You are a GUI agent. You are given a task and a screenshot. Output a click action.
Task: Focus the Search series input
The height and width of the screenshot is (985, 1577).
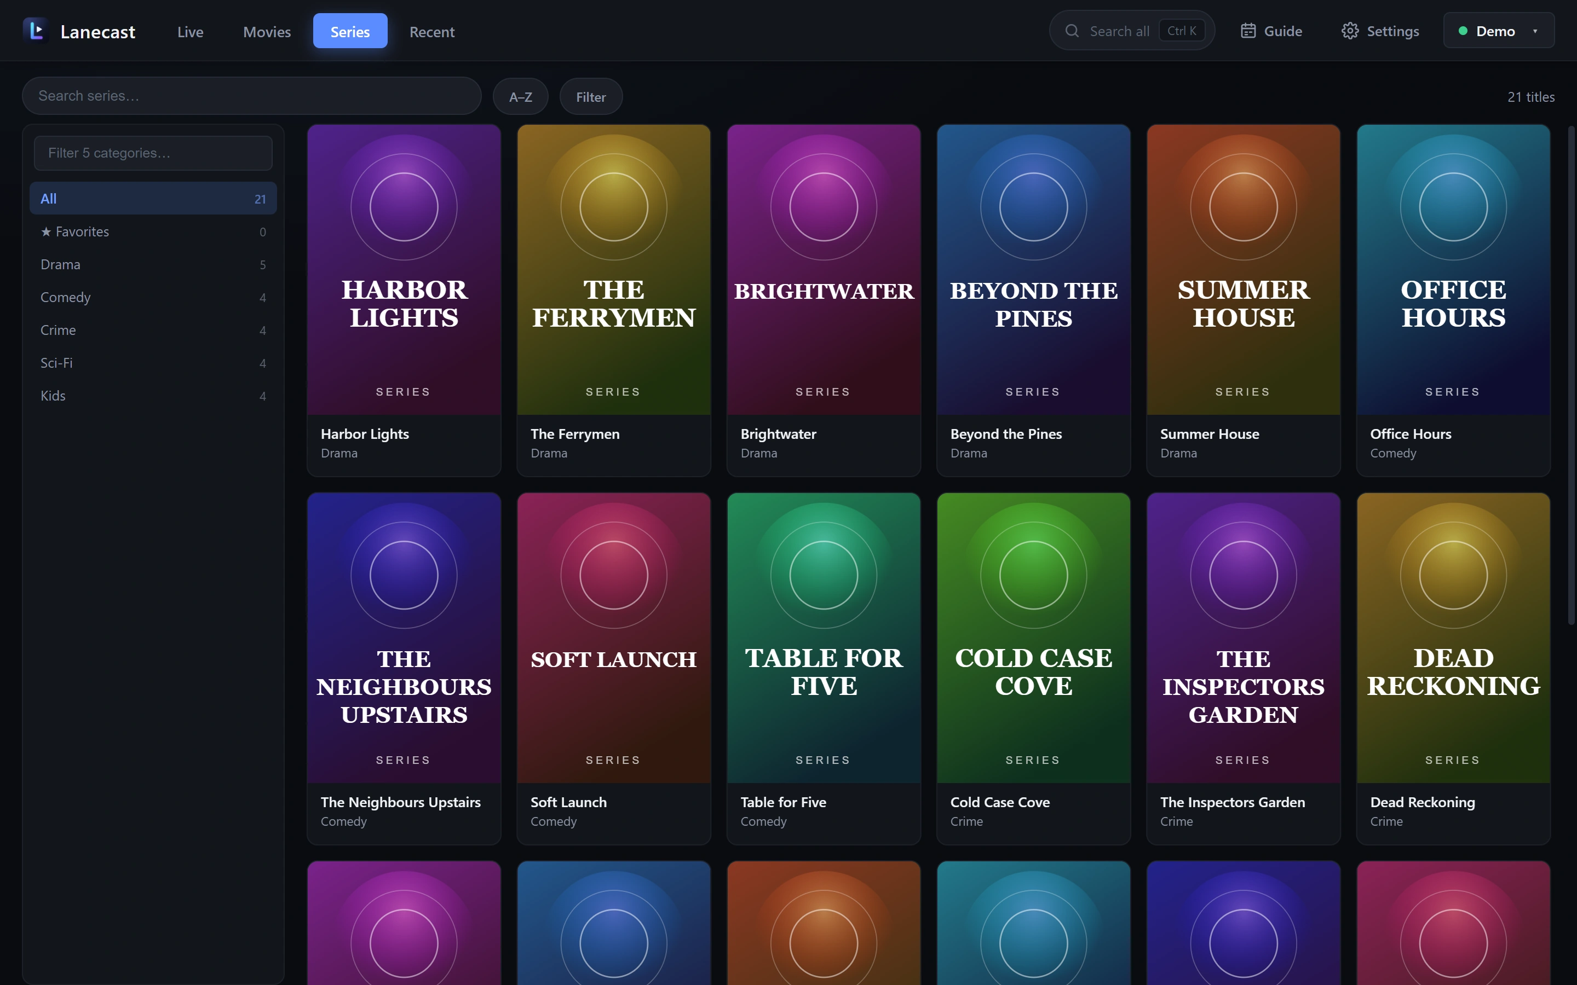pos(251,96)
